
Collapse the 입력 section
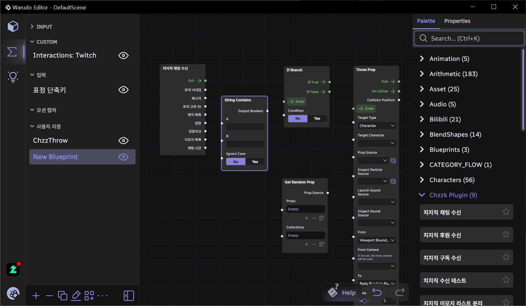[38, 75]
